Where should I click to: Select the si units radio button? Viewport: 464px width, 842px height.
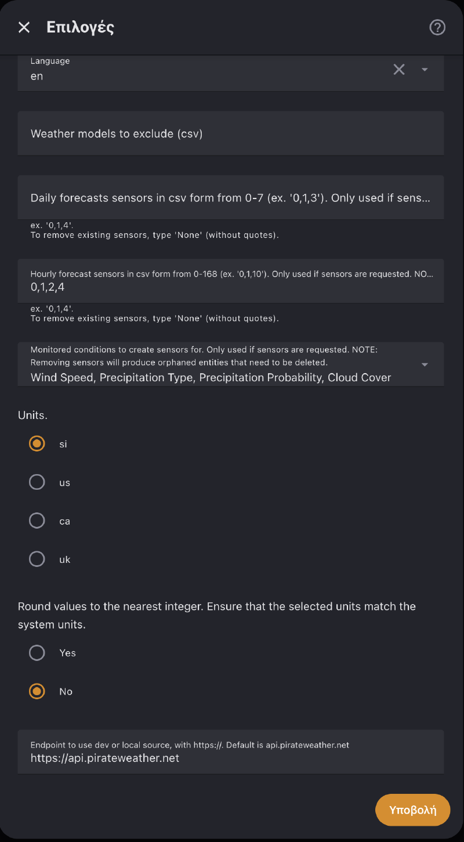pos(37,444)
